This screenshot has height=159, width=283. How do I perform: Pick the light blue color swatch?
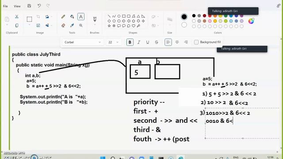pos(231,21)
